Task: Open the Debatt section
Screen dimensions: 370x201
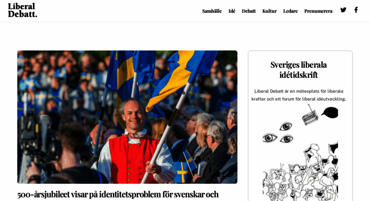Action: pos(249,11)
